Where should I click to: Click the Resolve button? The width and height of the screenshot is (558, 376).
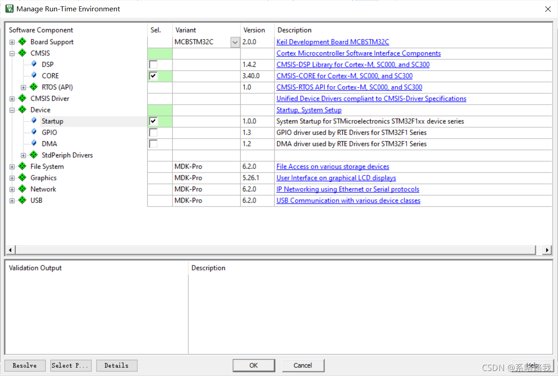point(25,365)
